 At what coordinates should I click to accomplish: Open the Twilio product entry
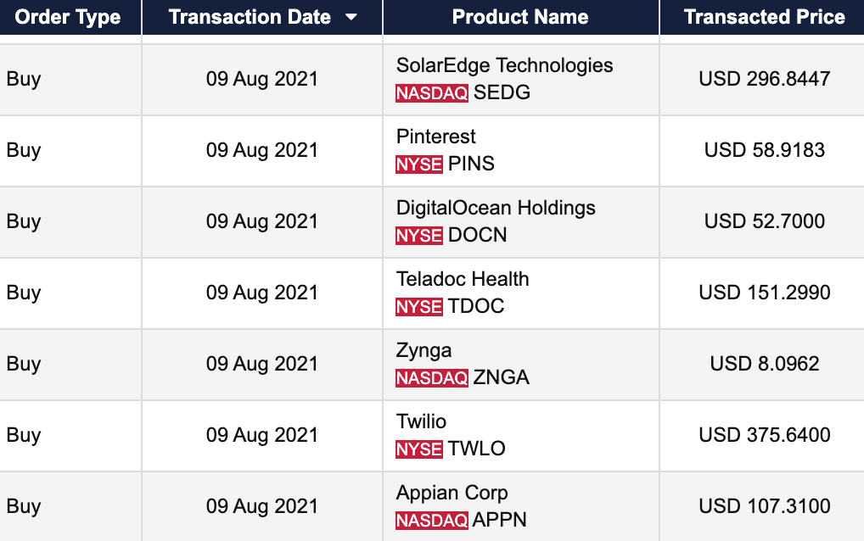click(x=421, y=421)
